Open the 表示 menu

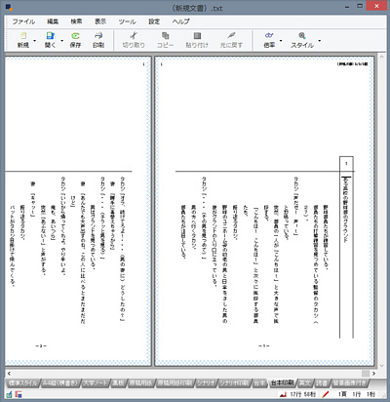pos(100,21)
